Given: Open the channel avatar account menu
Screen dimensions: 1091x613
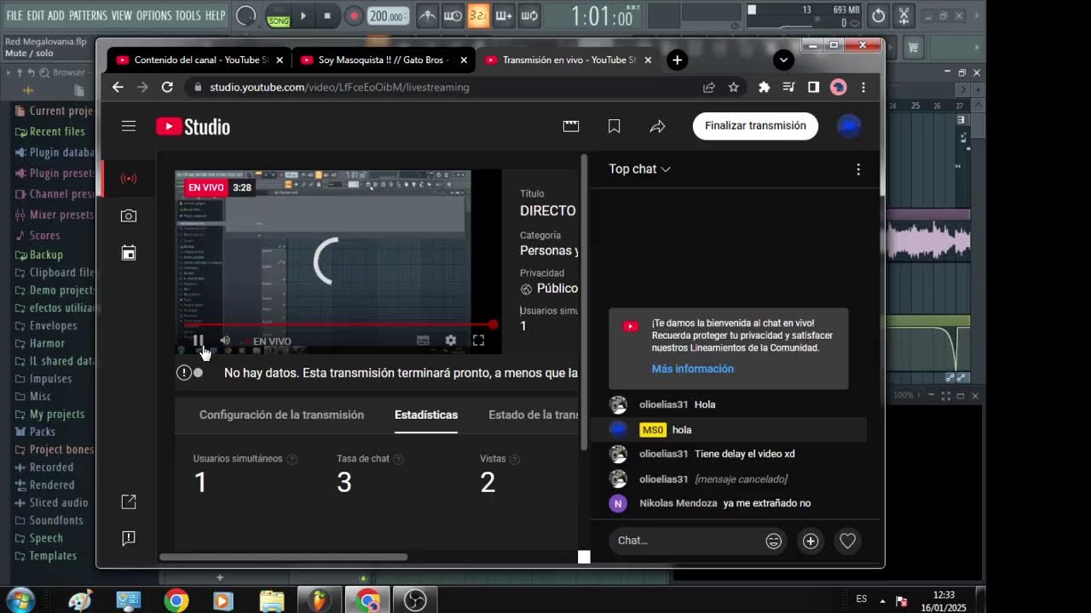Looking at the screenshot, I should (x=849, y=126).
